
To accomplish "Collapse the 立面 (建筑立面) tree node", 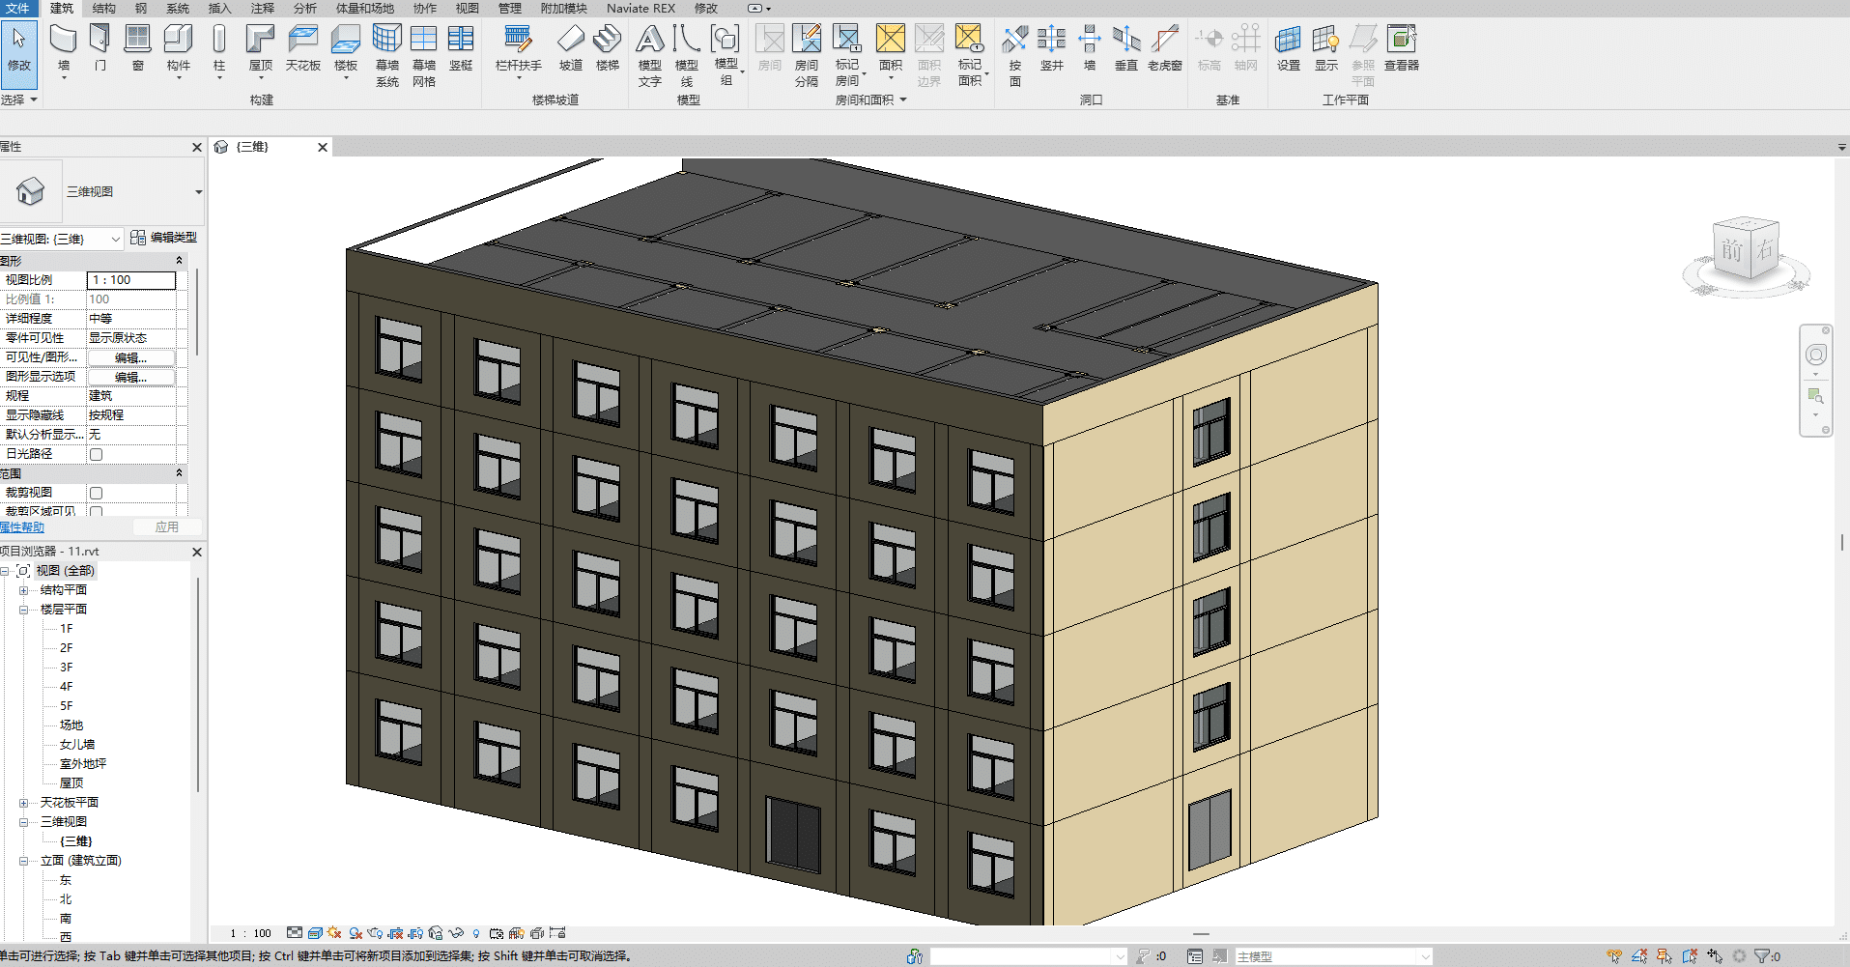I will pos(23,861).
